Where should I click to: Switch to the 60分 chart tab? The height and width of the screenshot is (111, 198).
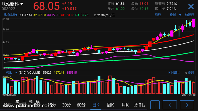(x=81, y=105)
